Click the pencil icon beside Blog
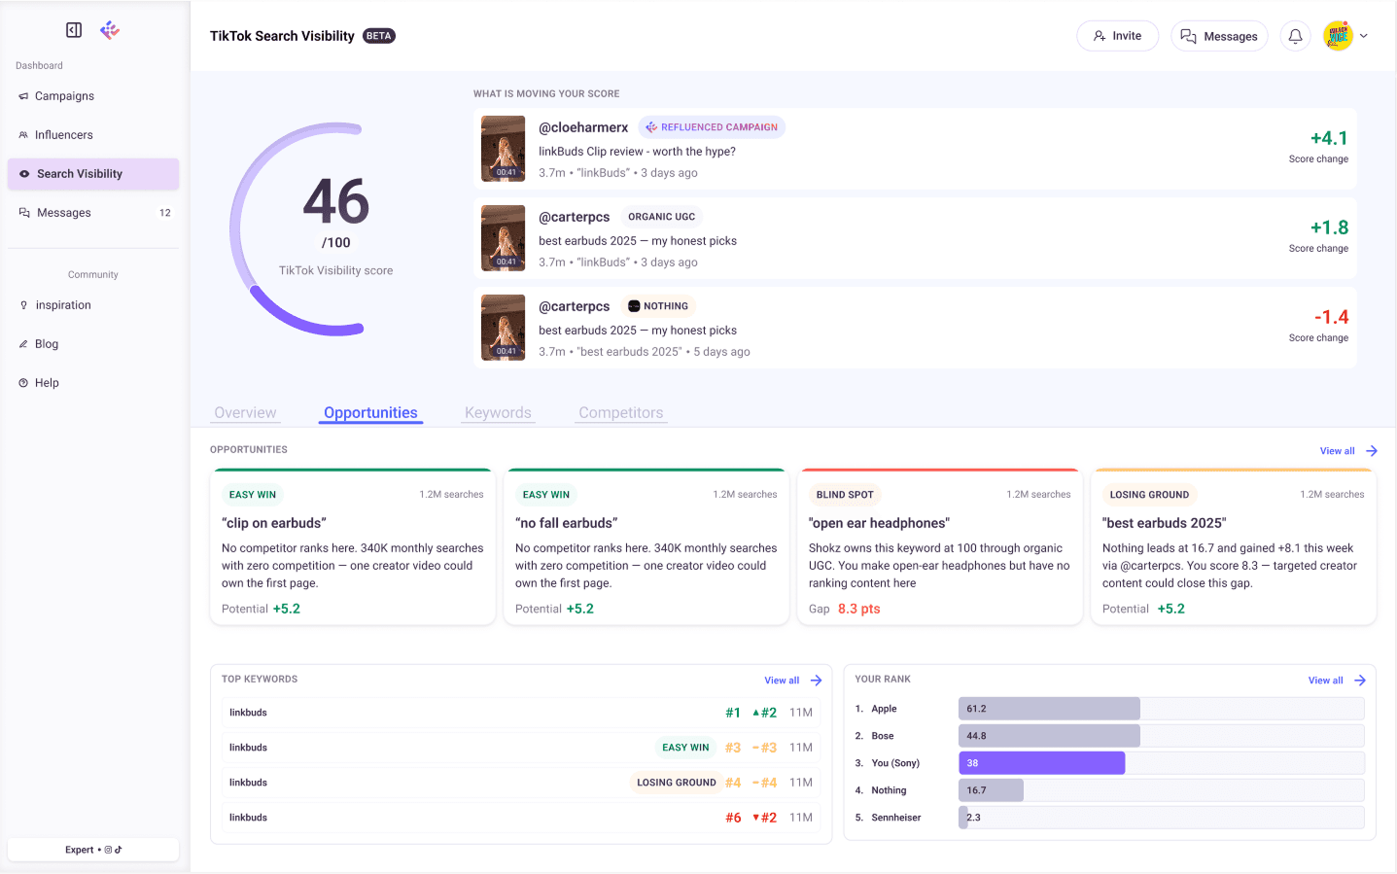1397x874 pixels. click(23, 344)
